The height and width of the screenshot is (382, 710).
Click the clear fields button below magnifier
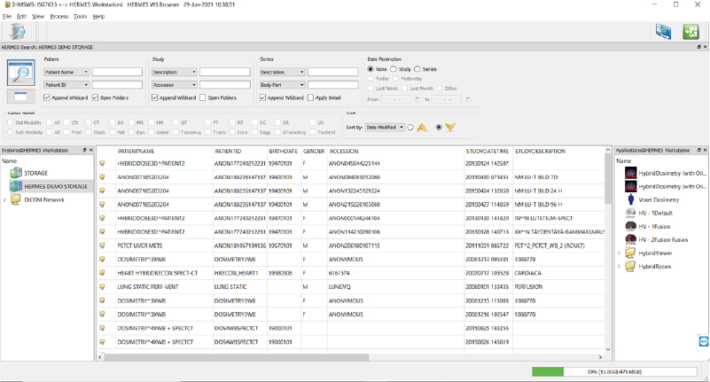click(20, 96)
